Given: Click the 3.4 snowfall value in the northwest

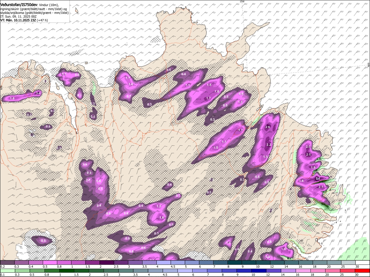Looking at the screenshot, I should point(38,93).
